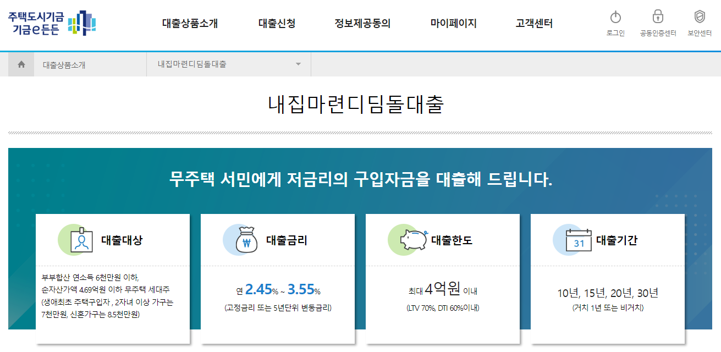
Task: Click the 보안센터 text label
Action: point(700,33)
